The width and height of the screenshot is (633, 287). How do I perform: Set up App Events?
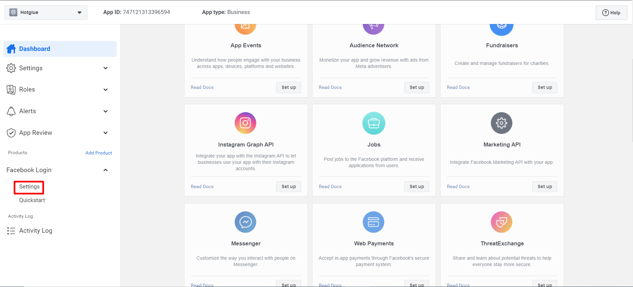pyautogui.click(x=289, y=87)
